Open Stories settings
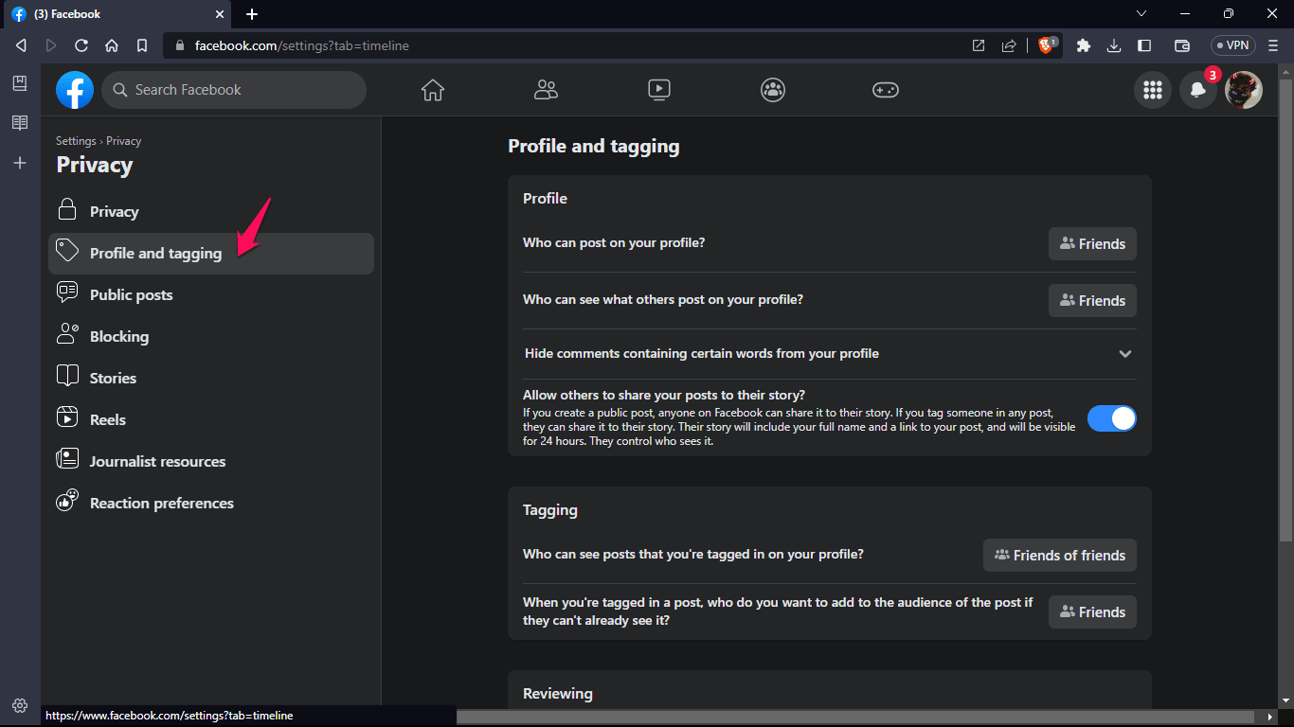Viewport: 1294px width, 727px height. click(x=211, y=379)
